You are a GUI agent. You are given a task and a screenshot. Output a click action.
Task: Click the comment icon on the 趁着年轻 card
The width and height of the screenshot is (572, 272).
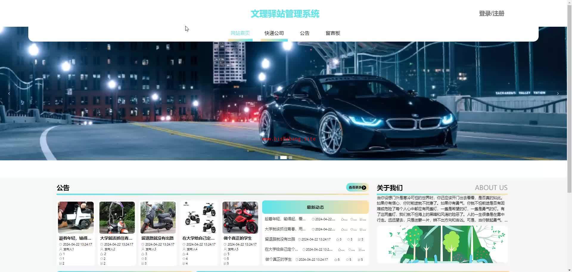tap(60, 264)
